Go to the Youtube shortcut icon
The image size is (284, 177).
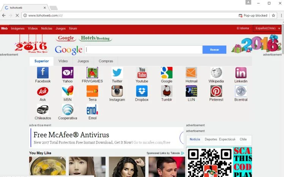[x=142, y=73]
